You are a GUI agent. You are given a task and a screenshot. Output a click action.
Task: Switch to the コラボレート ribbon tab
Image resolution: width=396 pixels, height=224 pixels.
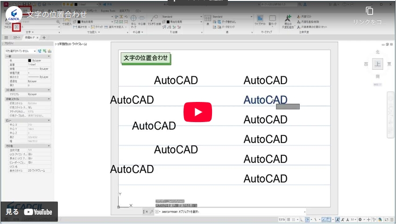tap(92, 11)
